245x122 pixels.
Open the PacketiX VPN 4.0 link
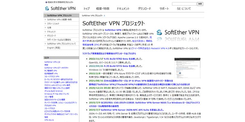click(x=160, y=48)
